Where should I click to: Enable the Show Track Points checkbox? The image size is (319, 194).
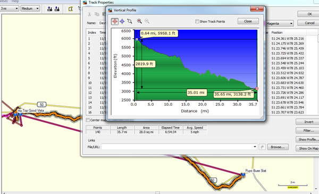197,21
